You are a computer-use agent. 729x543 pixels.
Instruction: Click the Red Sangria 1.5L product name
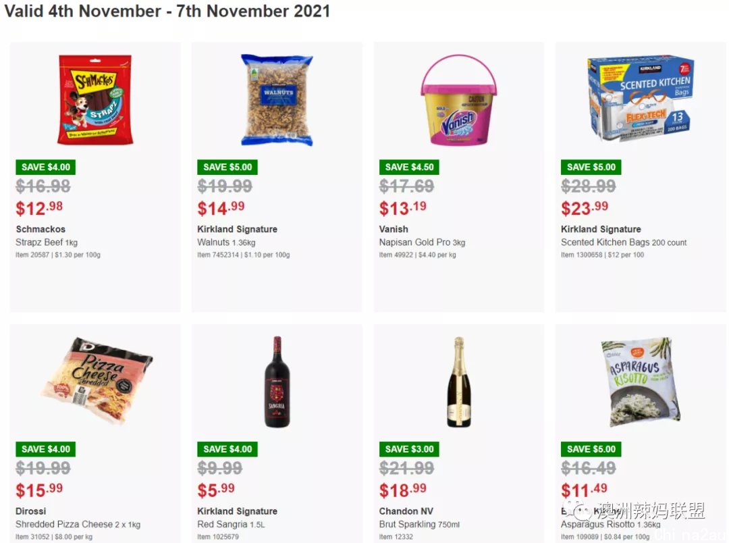click(231, 524)
